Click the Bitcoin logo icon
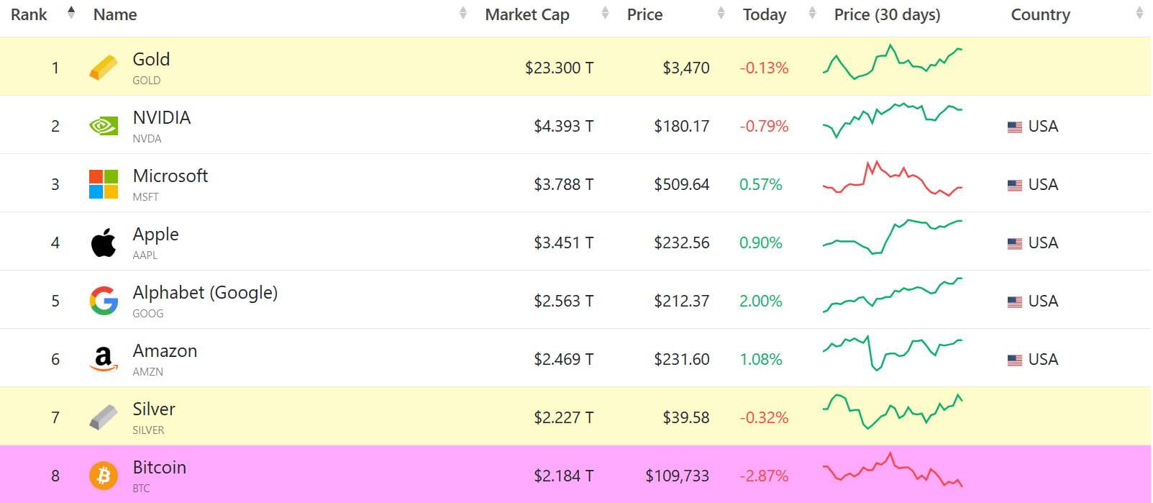The image size is (1153, 503). coord(104,476)
